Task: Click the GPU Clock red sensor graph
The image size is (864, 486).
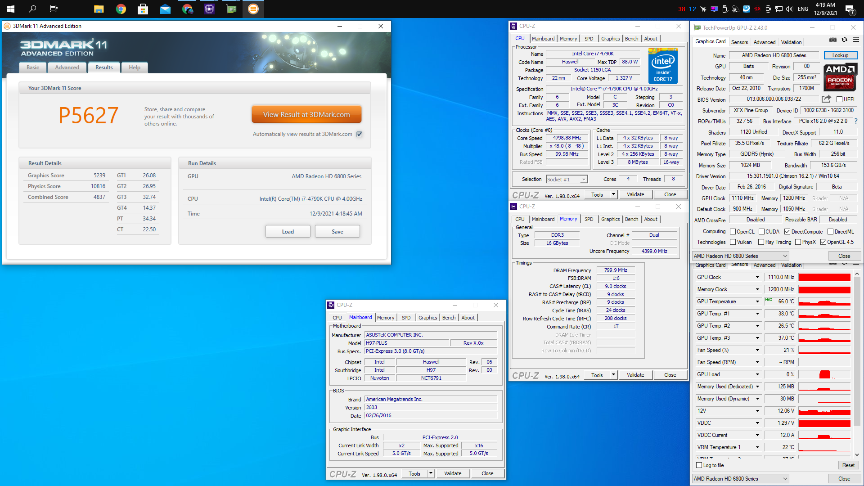Action: [824, 277]
